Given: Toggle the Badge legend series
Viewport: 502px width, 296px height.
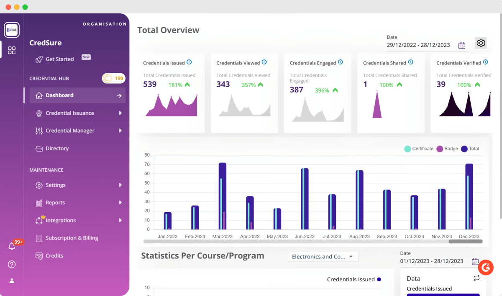Looking at the screenshot, I should pyautogui.click(x=447, y=149).
